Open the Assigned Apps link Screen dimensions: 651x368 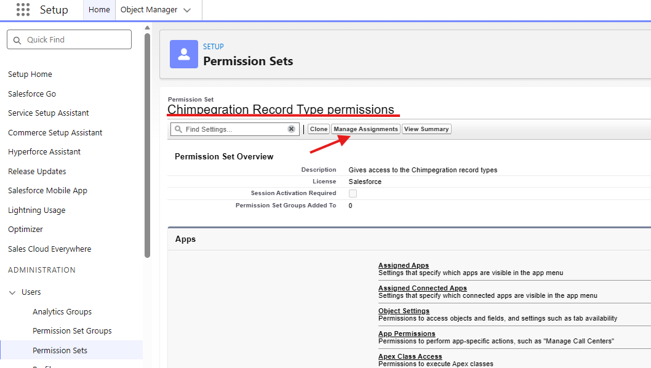[404, 265]
